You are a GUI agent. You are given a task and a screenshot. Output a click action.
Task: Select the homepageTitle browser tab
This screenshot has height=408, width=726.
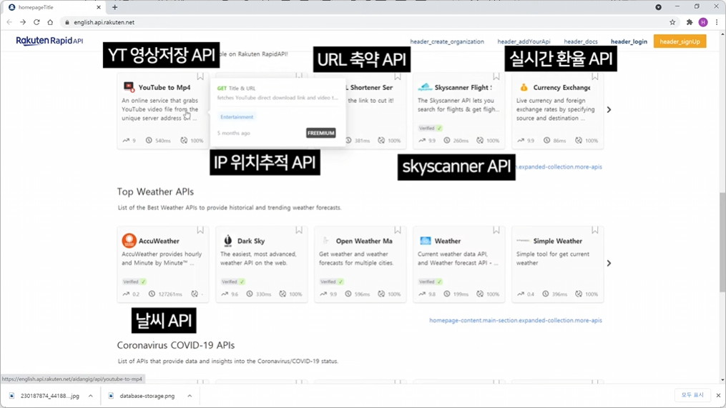pyautogui.click(x=54, y=7)
